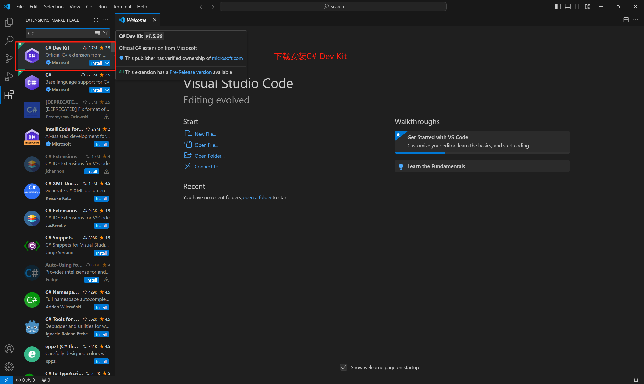Screen dimensions: 644x384
Task: Open editor more actions ellipsis
Action: pyautogui.click(x=636, y=20)
